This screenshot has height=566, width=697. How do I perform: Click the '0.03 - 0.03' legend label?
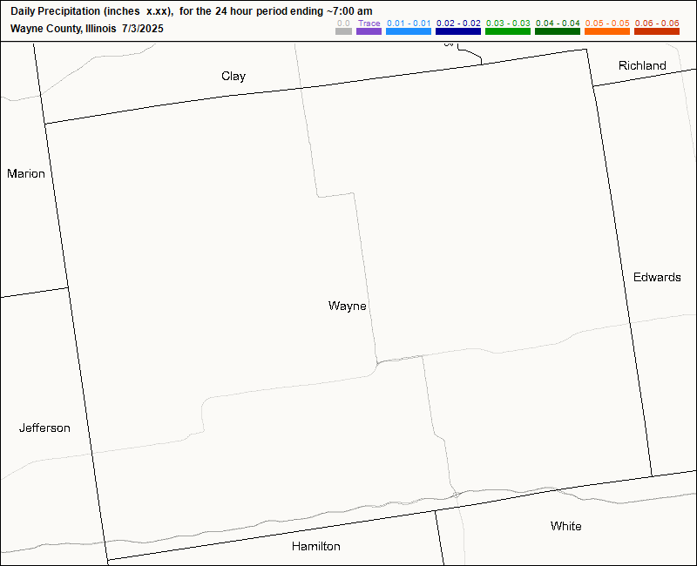click(508, 24)
